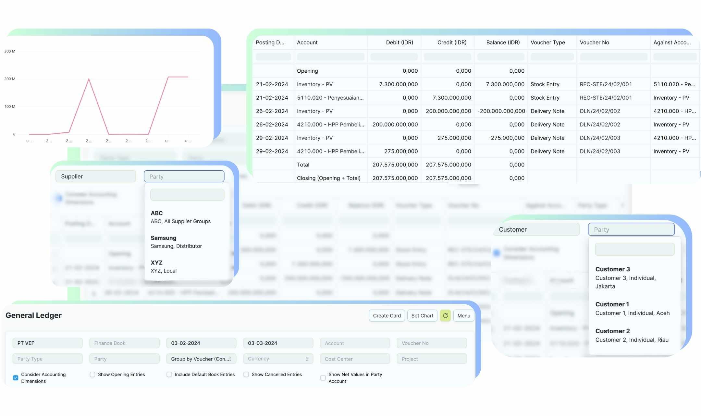701x416 pixels.
Task: Pick Customer 3 Jakarta from list
Action: coord(625,277)
